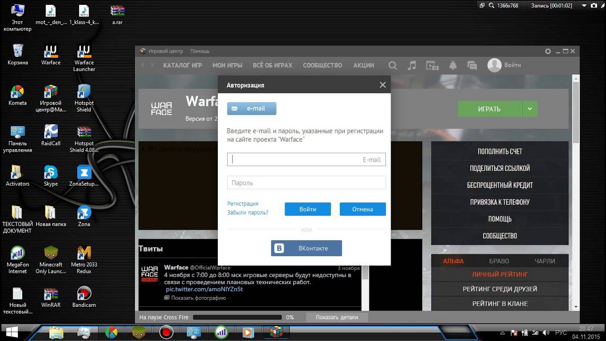This screenshot has width=606, height=341.
Task: Click СООБЩЕСТВО in the side panel
Action: click(x=500, y=236)
